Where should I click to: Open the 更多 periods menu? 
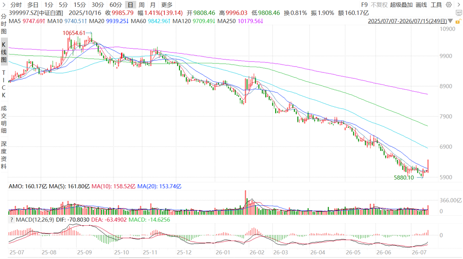pos(167,5)
